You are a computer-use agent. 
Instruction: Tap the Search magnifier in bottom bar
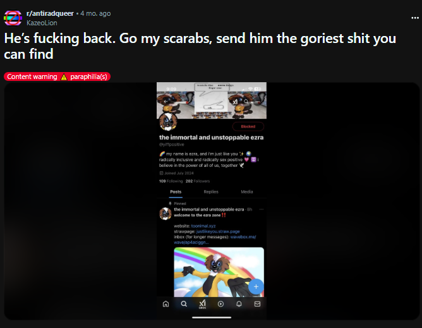point(184,304)
